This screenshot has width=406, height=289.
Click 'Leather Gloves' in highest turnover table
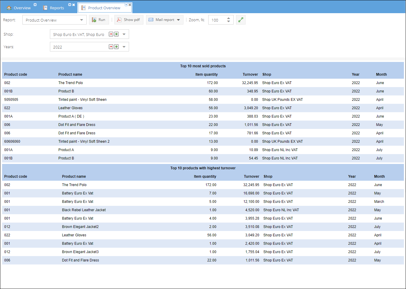(x=74, y=235)
